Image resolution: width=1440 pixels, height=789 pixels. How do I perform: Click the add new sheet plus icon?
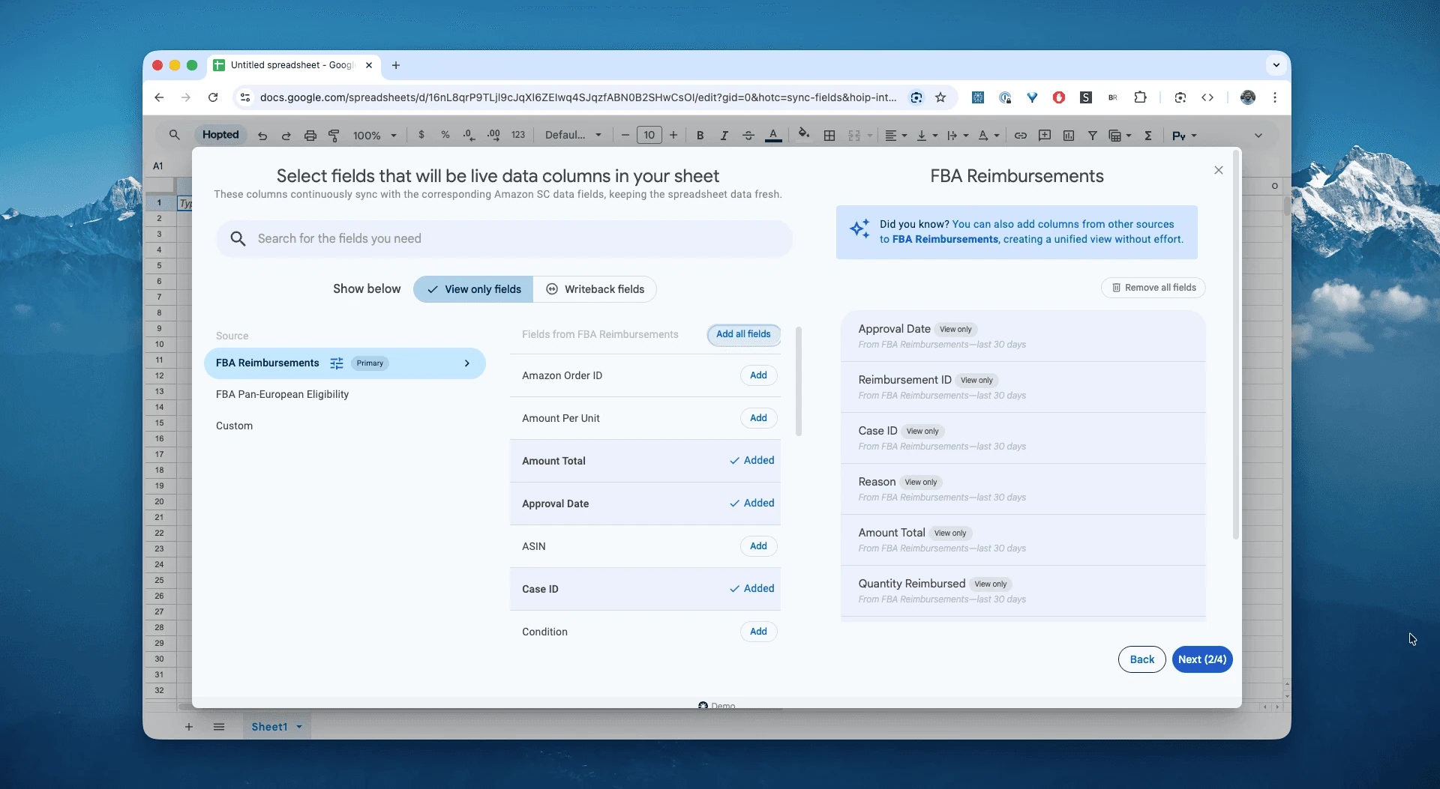tap(189, 727)
